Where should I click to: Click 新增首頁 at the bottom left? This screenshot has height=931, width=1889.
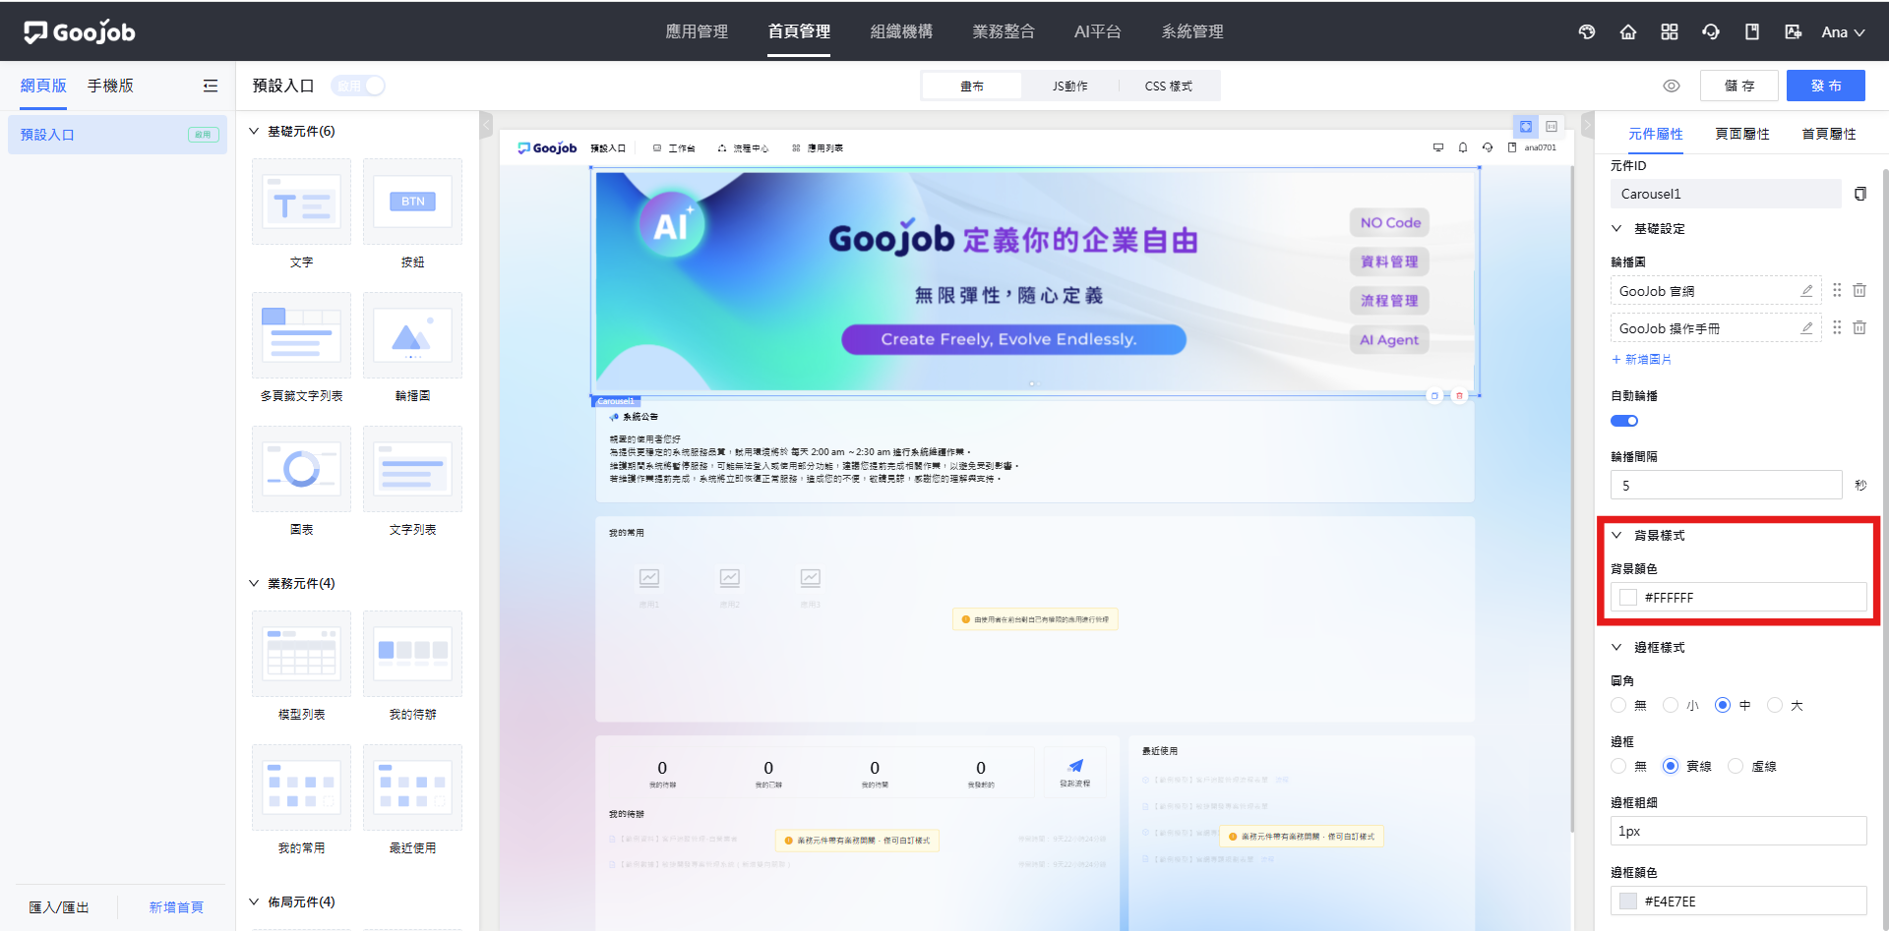tap(176, 907)
